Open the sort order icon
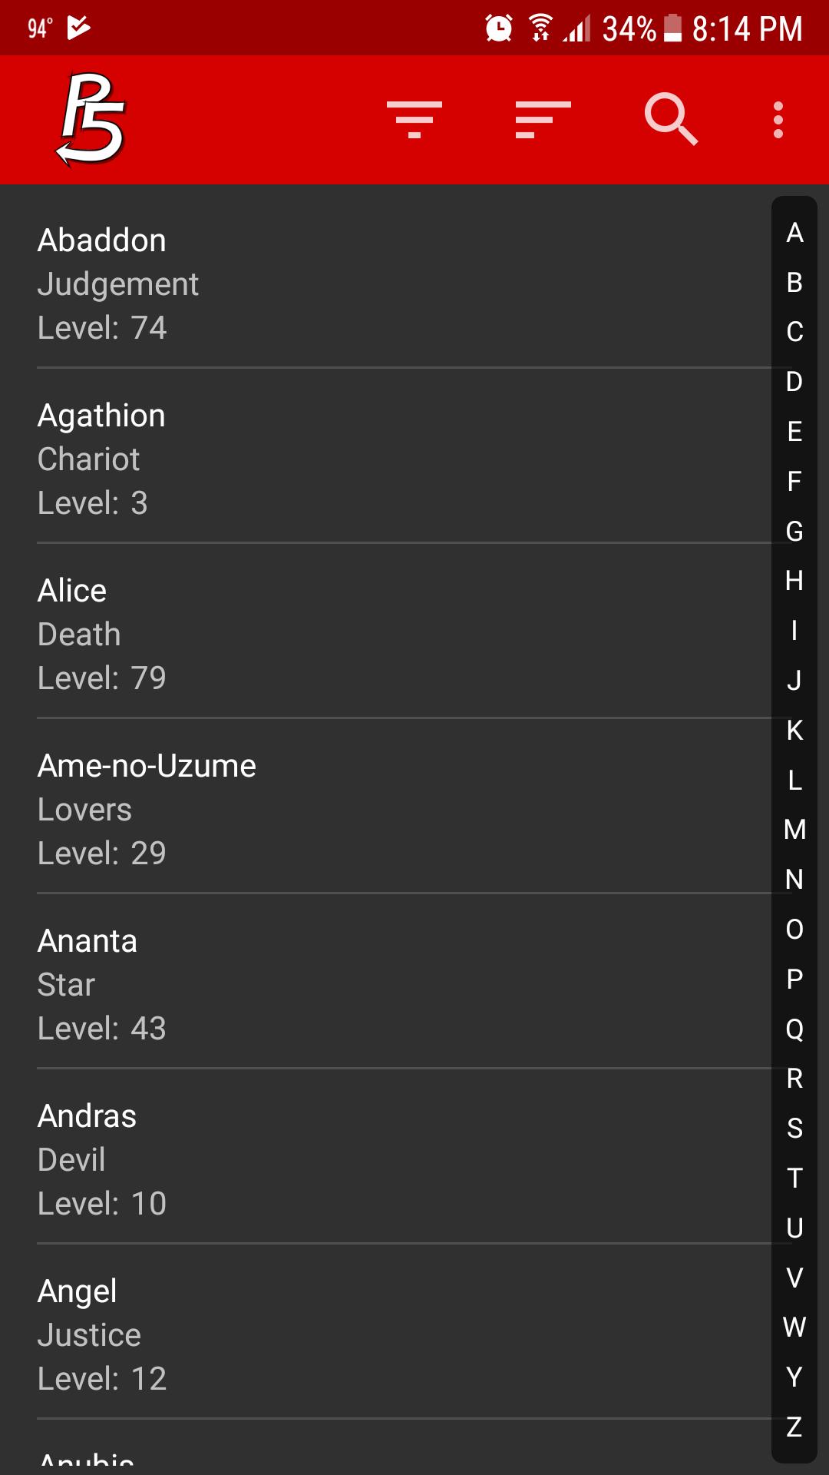829x1475 pixels. coord(543,120)
